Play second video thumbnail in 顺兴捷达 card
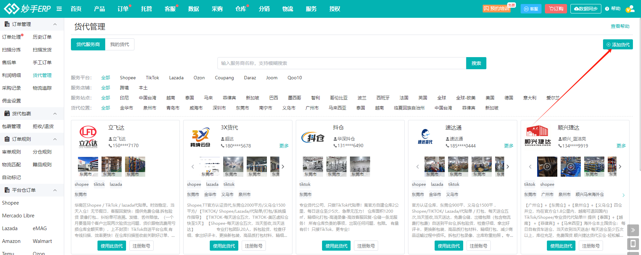The height and width of the screenshot is (255, 641). coord(571,166)
